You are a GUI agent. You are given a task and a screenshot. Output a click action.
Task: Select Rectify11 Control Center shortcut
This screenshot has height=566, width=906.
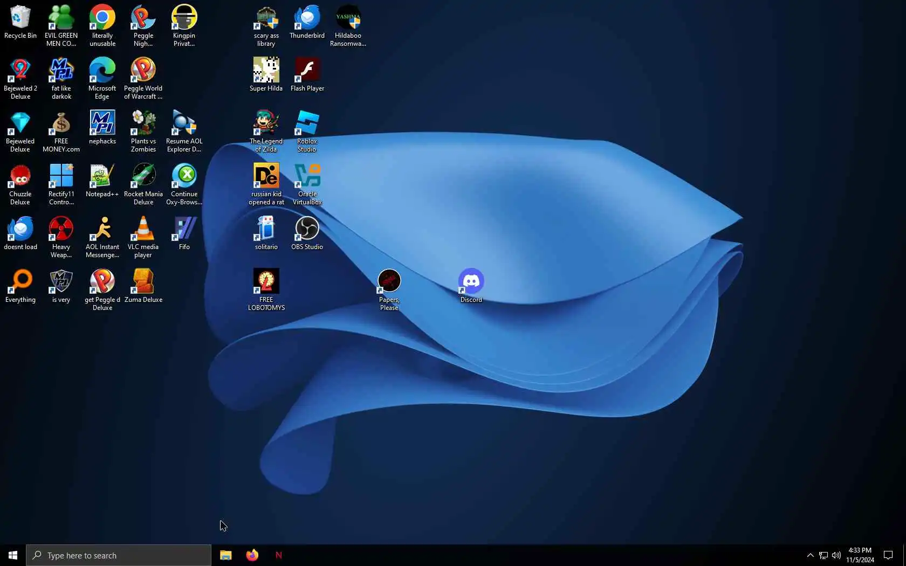(x=61, y=184)
